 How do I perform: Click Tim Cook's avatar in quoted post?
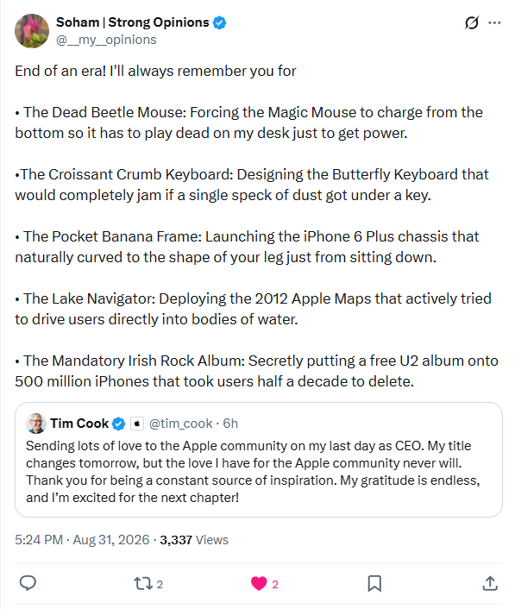(x=36, y=424)
